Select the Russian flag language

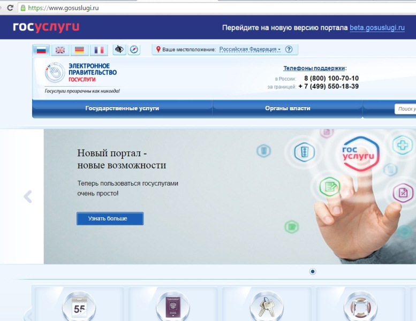(41, 50)
